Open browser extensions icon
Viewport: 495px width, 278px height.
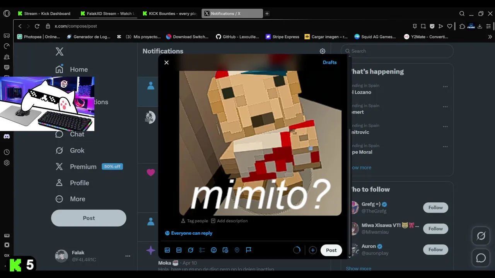pos(462,26)
